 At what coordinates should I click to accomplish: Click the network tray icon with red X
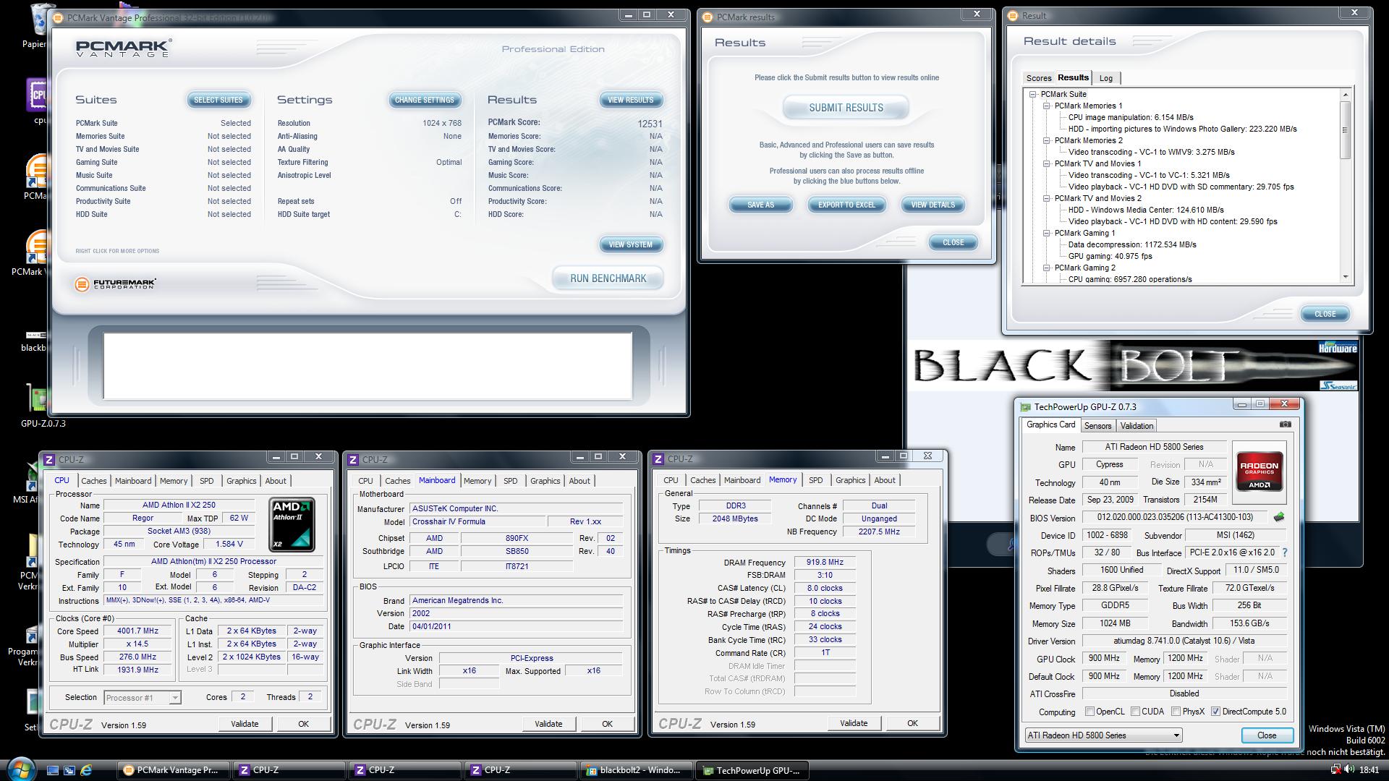coord(1335,770)
